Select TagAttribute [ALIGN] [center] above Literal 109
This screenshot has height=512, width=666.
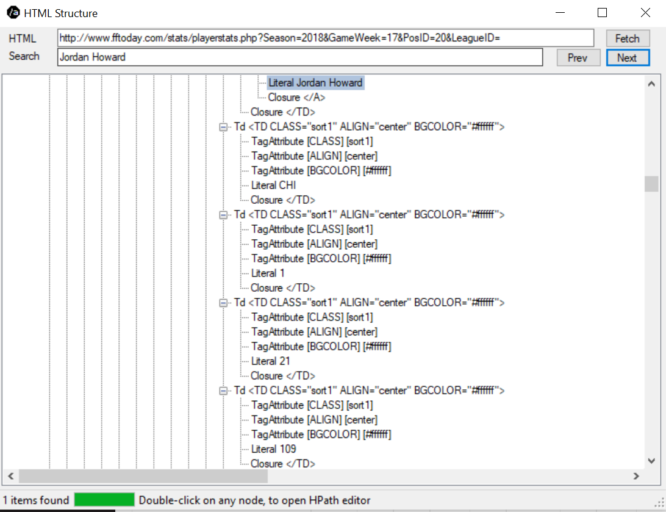pos(314,420)
